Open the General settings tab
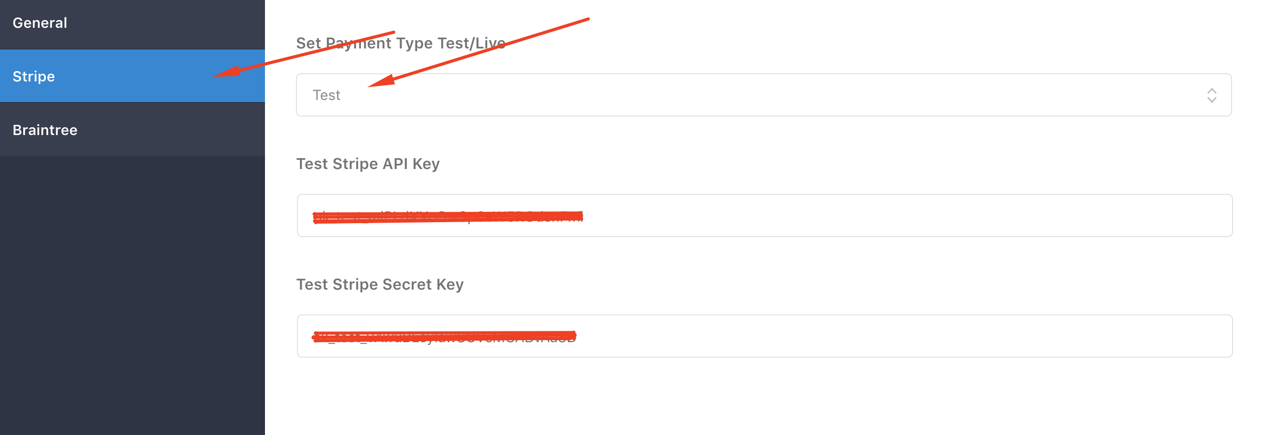This screenshot has height=435, width=1263. coord(40,23)
